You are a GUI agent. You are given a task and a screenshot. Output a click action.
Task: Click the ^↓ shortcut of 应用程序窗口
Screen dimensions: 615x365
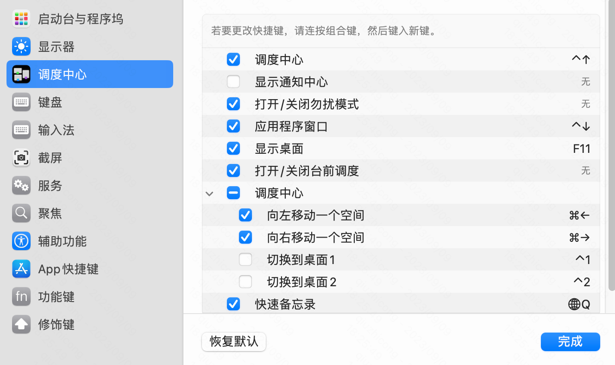tap(581, 126)
